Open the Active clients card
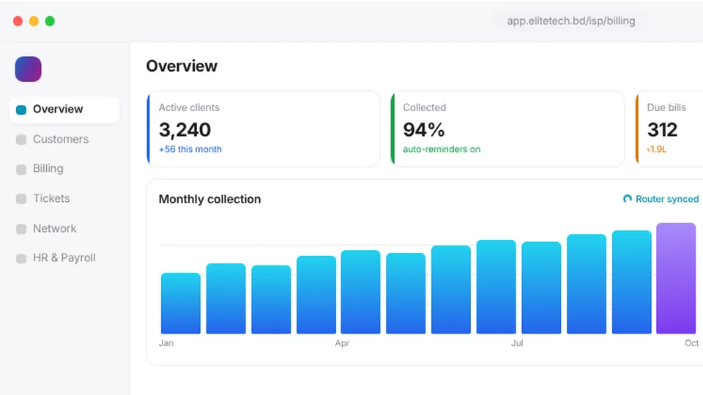The image size is (703, 395). tap(264, 129)
